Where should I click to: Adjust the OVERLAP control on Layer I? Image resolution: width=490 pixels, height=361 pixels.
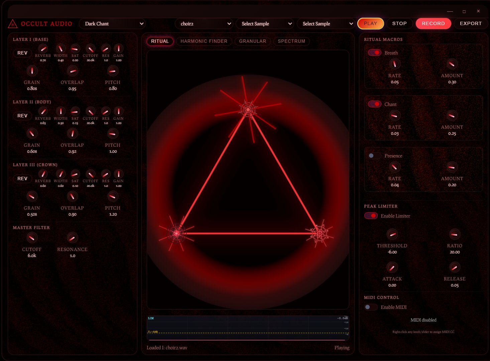[72, 71]
